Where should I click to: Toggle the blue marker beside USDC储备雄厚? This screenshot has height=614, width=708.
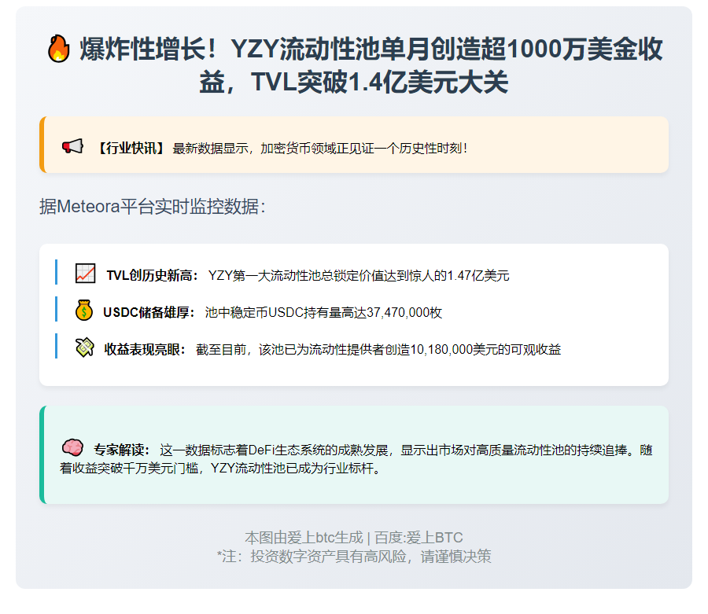[x=56, y=311]
